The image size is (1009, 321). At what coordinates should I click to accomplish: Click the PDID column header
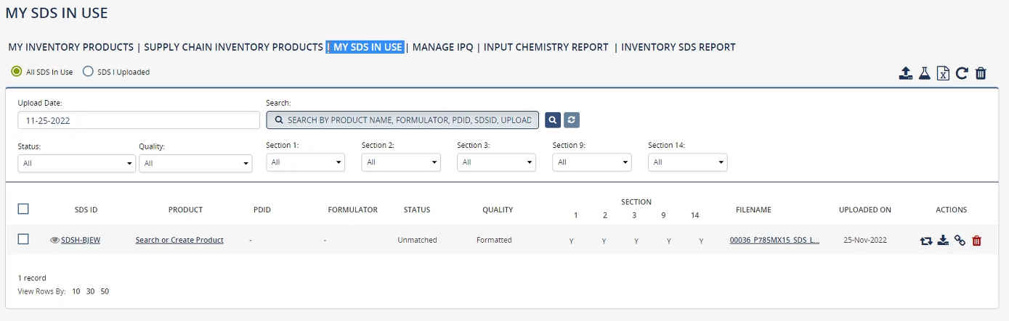click(262, 209)
